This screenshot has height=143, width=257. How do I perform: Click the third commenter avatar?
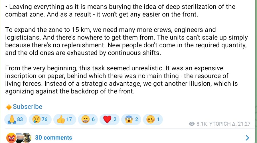[27, 138]
